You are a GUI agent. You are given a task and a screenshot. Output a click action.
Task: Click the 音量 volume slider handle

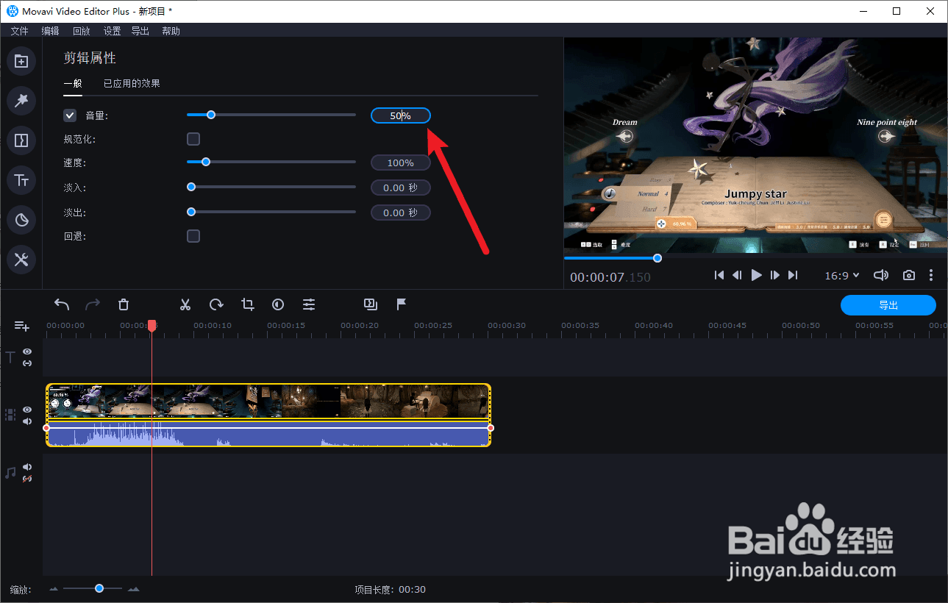211,115
